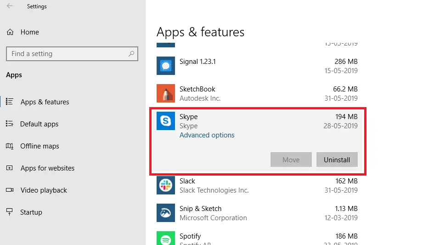Click the Spotify app icon

(x=165, y=238)
